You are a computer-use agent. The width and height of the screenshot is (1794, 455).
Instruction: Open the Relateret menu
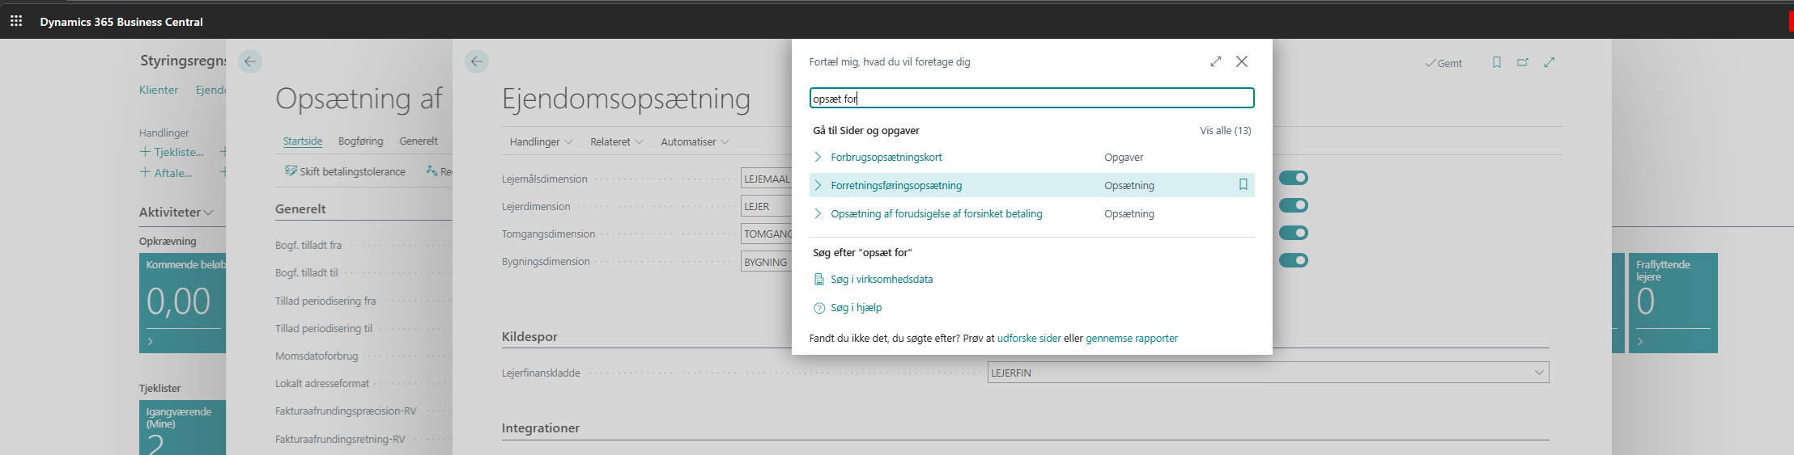click(x=616, y=141)
